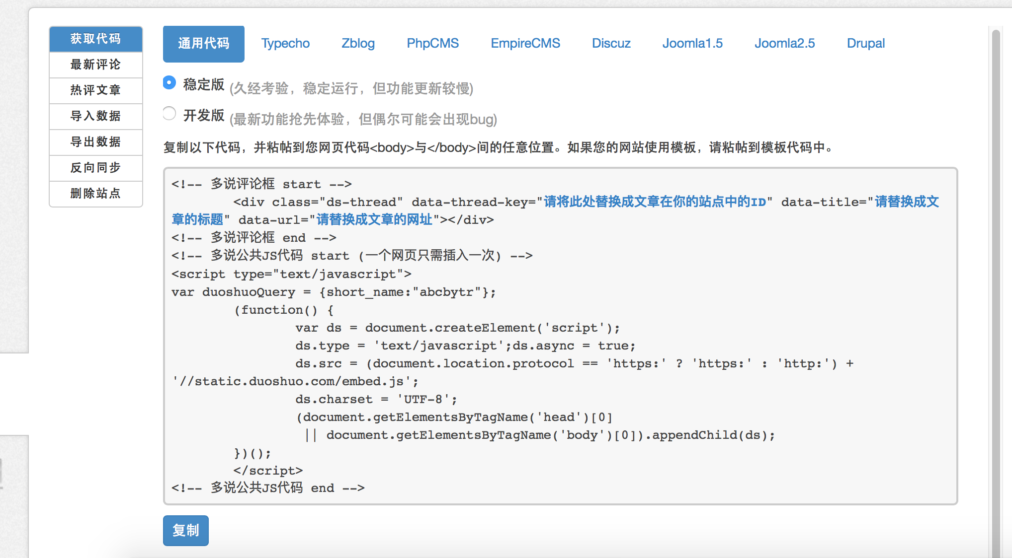This screenshot has height=558, width=1012.
Task: Open 最新评论 in the sidebar
Action: pyautogui.click(x=96, y=65)
